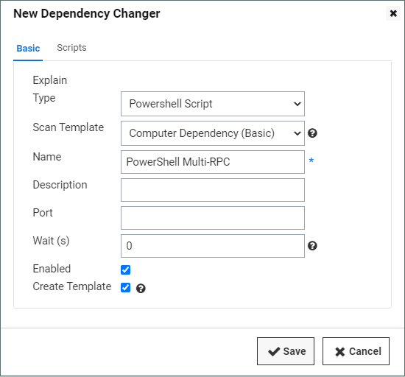Click the Create Template label
Screen dimensions: 405x377
click(72, 286)
